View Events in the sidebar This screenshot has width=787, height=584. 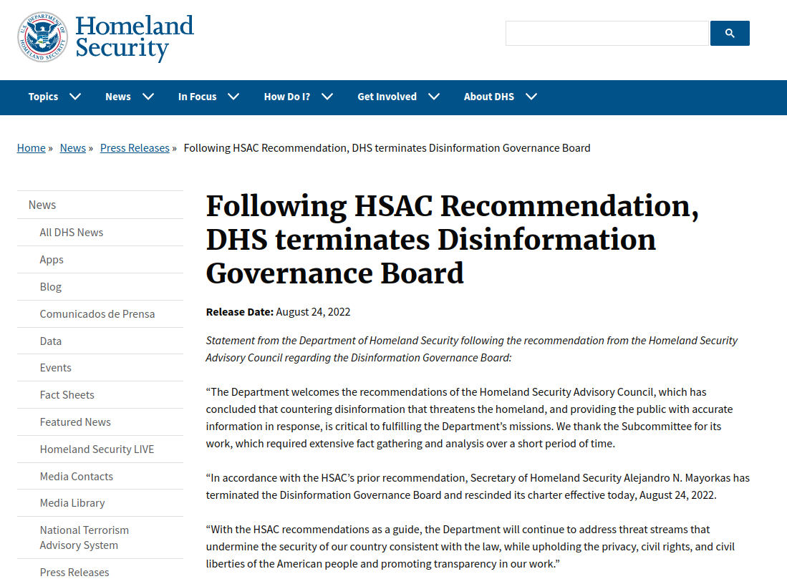coord(100,368)
